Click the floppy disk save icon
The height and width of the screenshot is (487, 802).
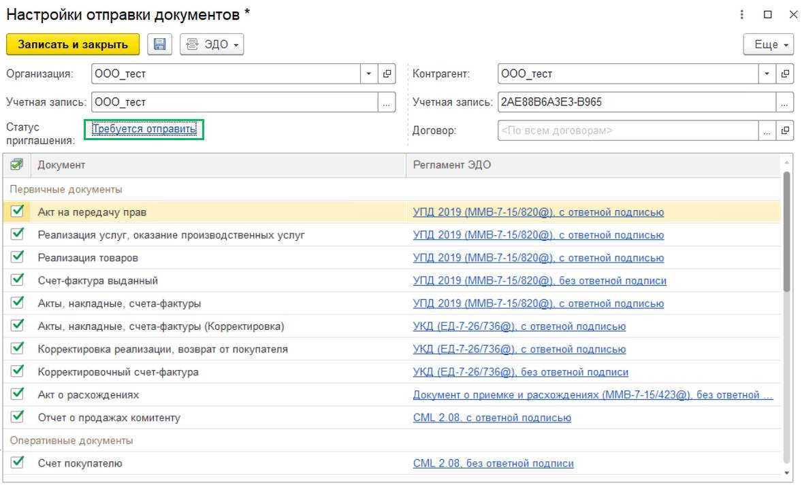coord(159,44)
